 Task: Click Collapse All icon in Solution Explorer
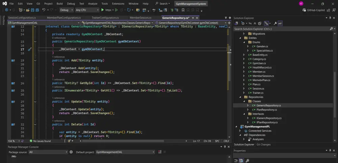(x=255, y=23)
